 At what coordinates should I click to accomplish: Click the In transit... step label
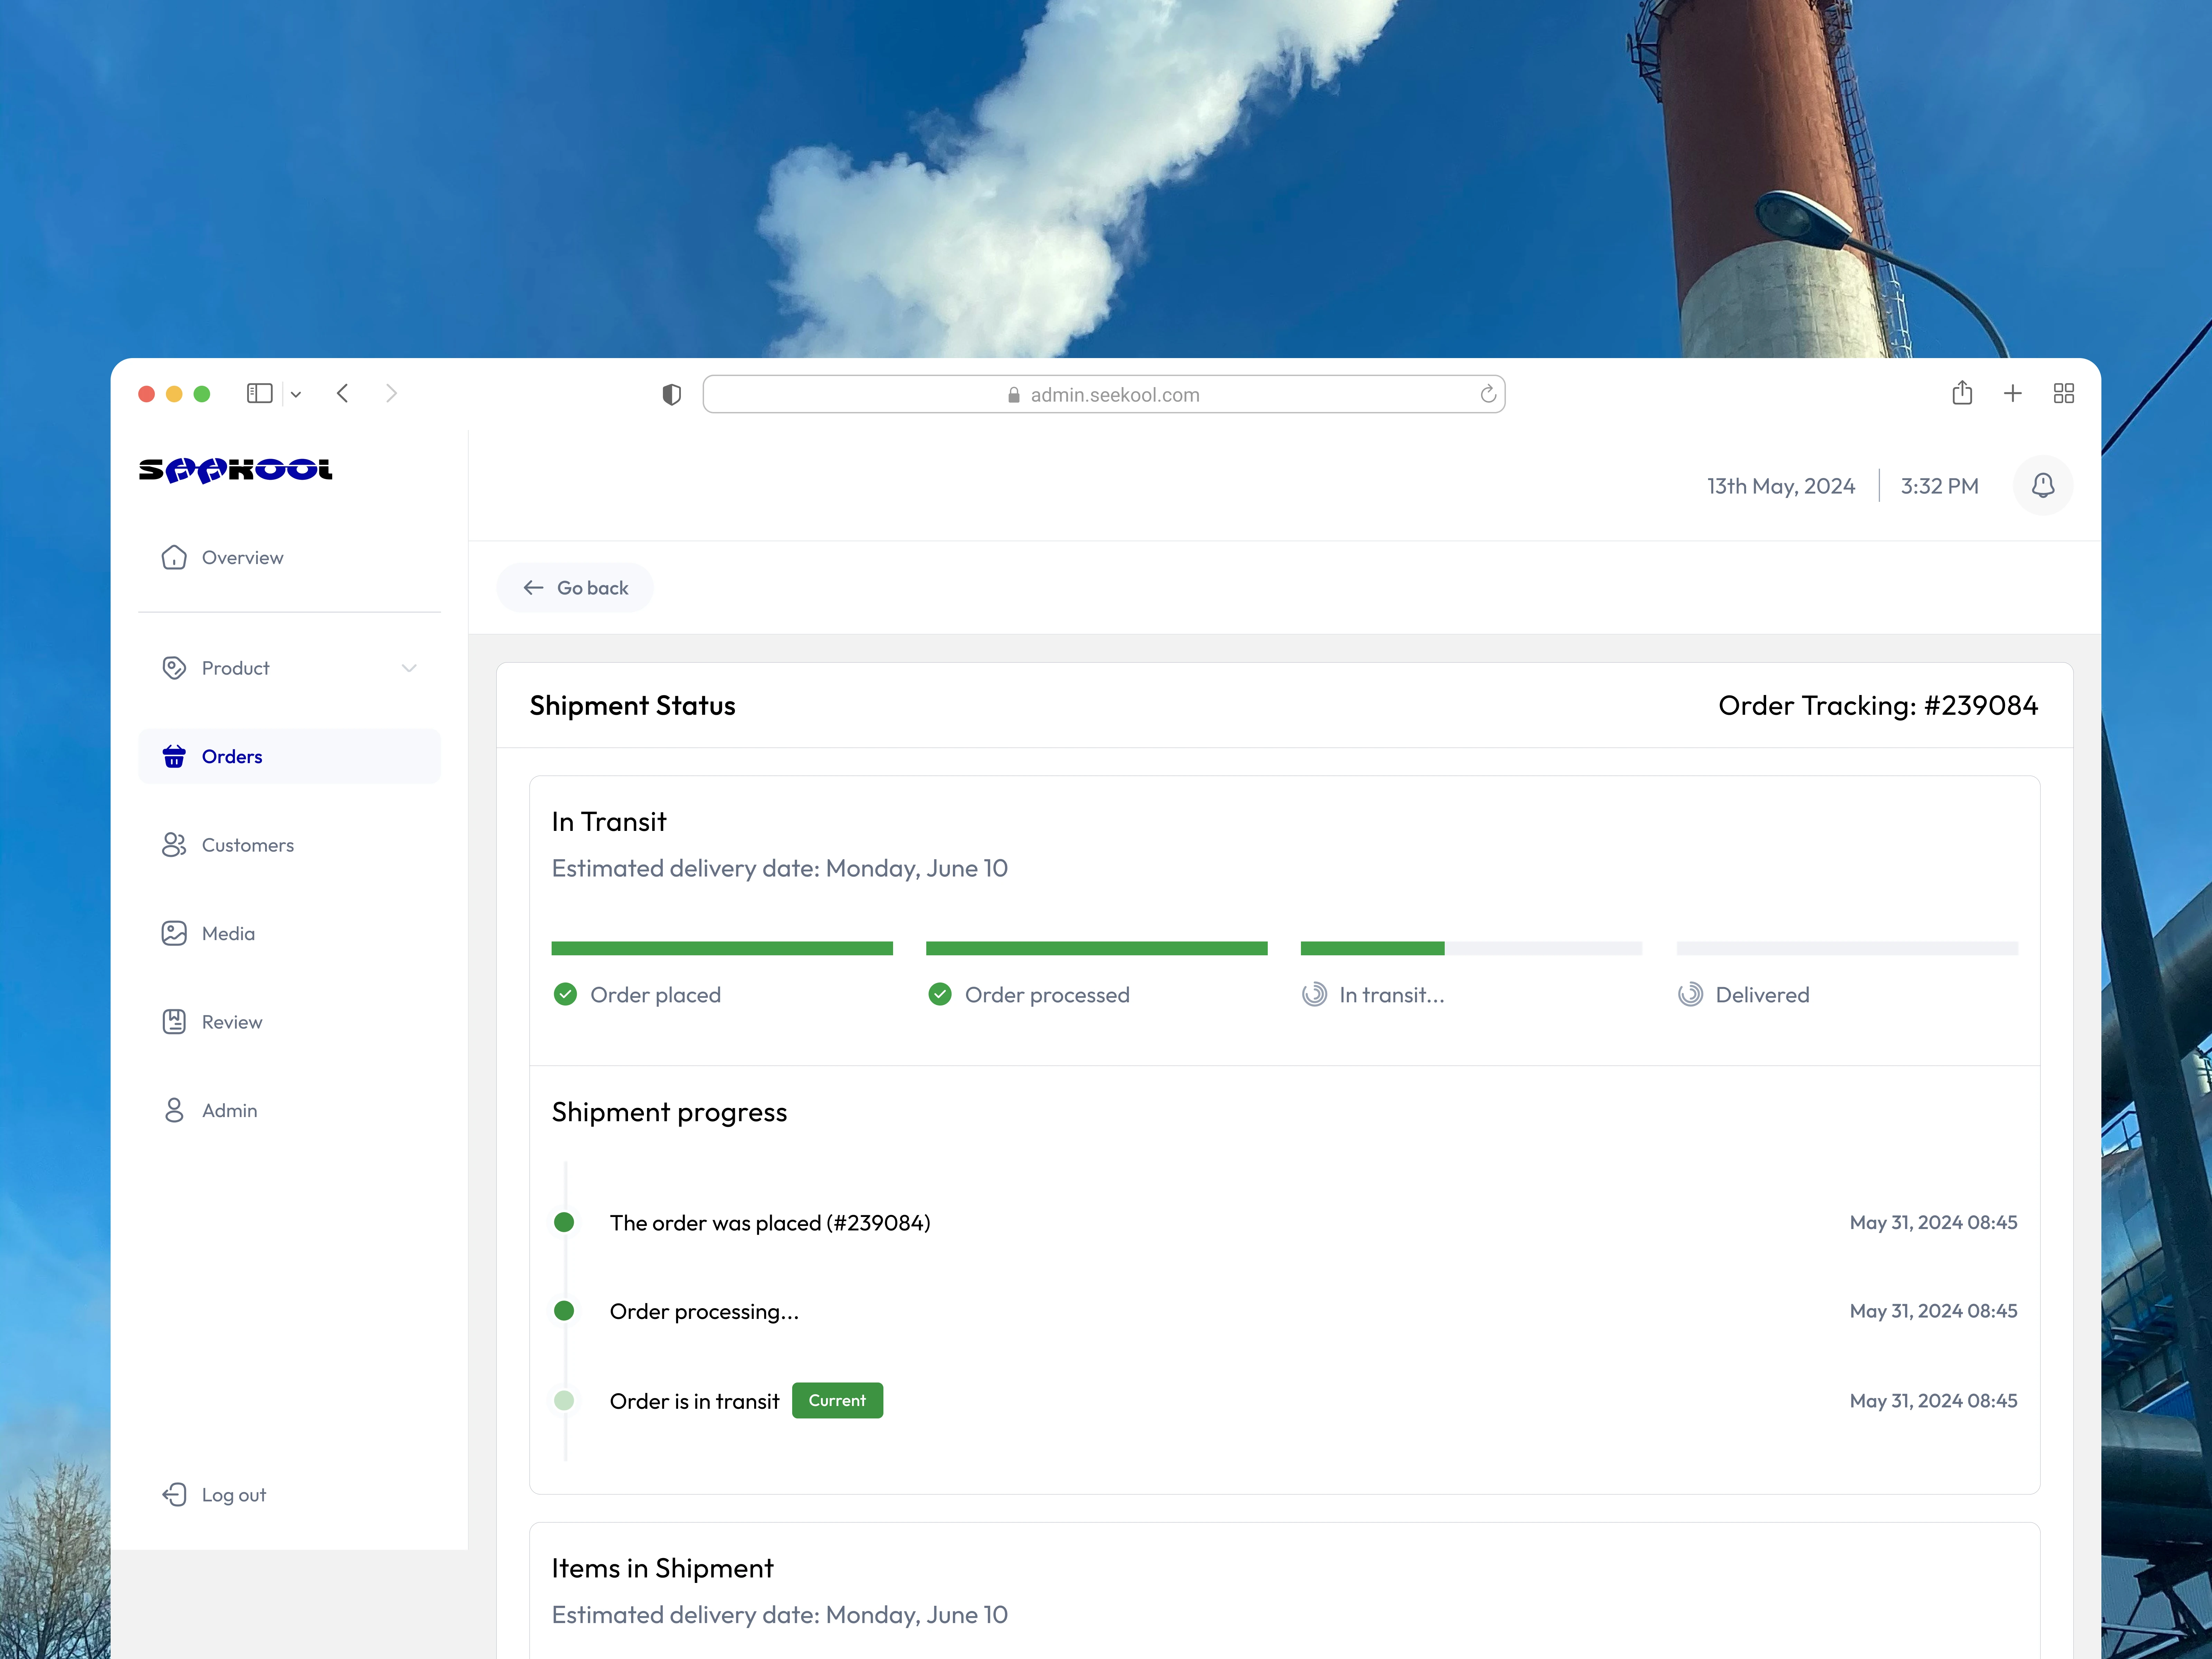click(x=1392, y=995)
